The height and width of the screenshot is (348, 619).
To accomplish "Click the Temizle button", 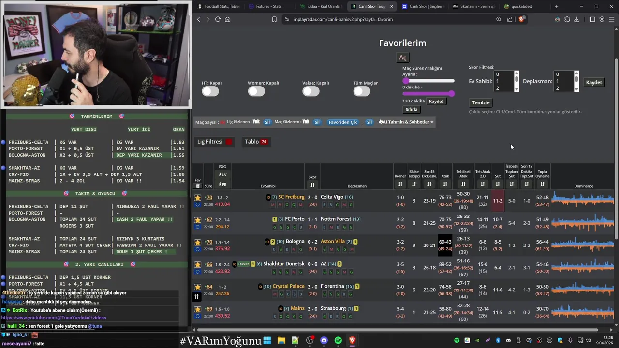I will (x=481, y=102).
